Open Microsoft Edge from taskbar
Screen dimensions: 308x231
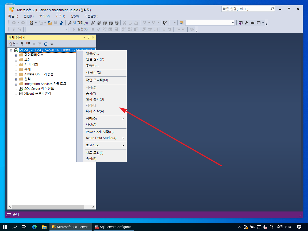(34, 227)
